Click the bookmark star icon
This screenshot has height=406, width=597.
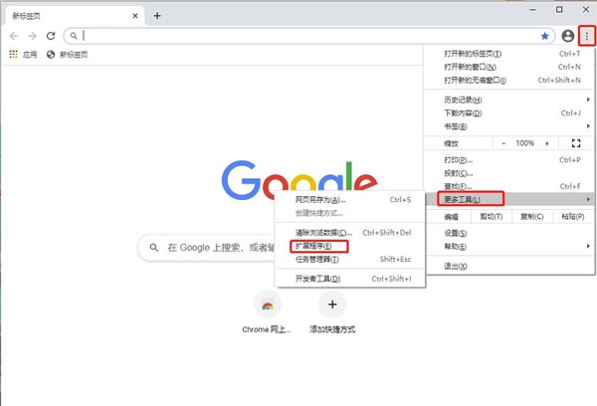click(x=545, y=36)
